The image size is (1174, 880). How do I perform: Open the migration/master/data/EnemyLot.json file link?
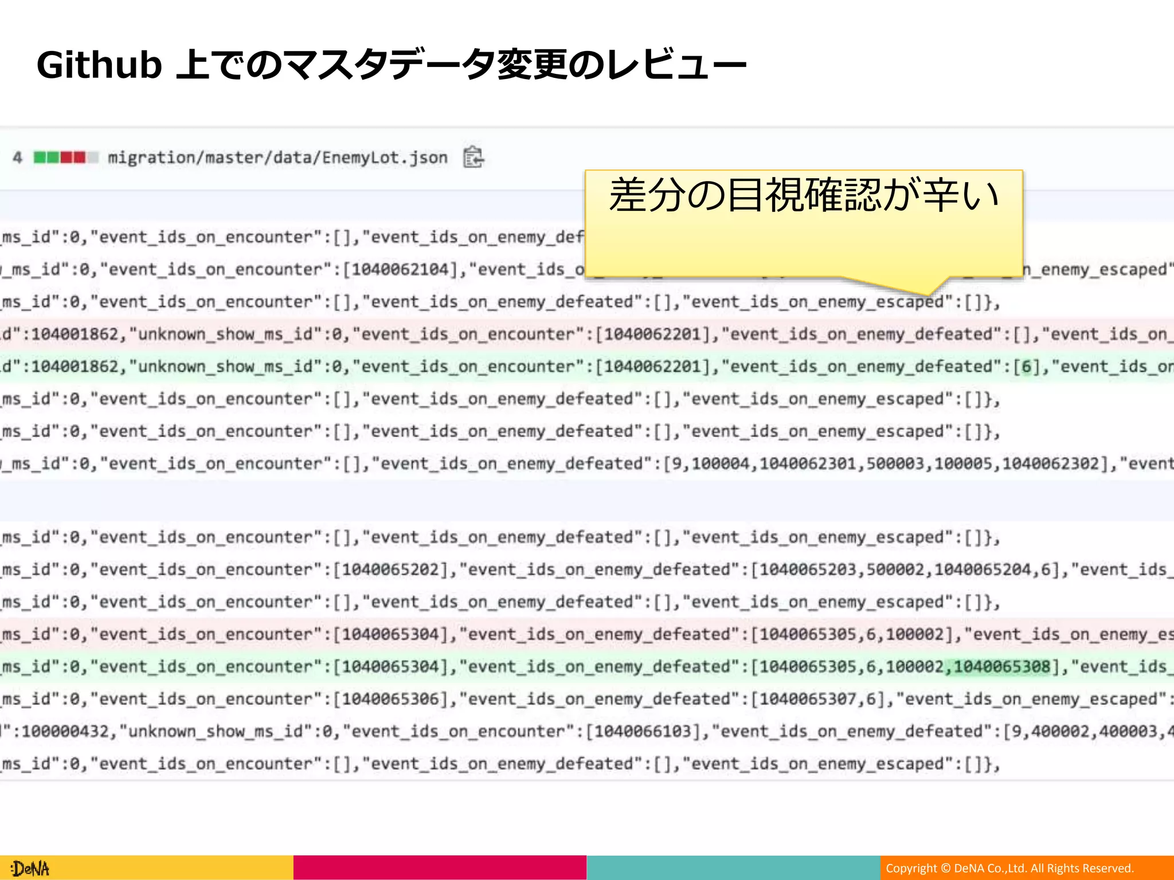[277, 158]
